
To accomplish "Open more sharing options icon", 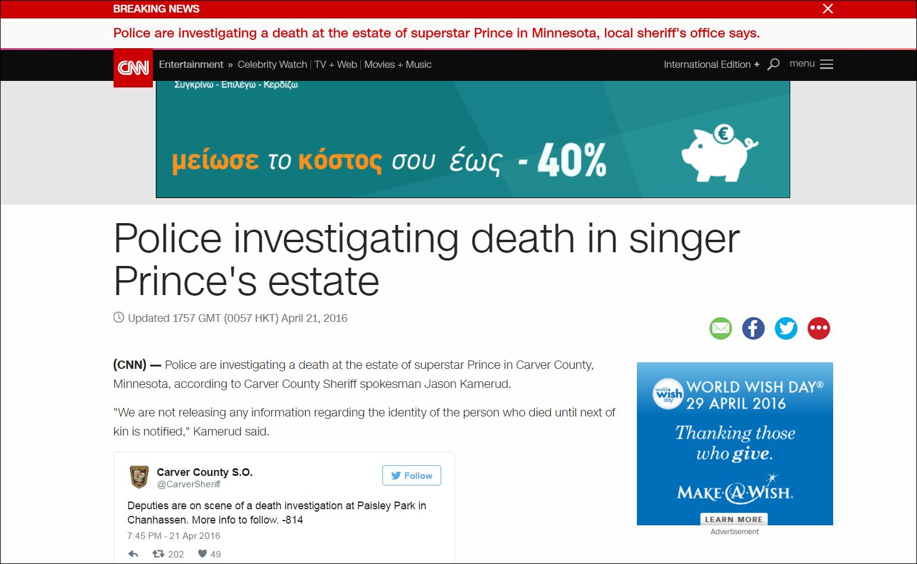I will tap(818, 328).
